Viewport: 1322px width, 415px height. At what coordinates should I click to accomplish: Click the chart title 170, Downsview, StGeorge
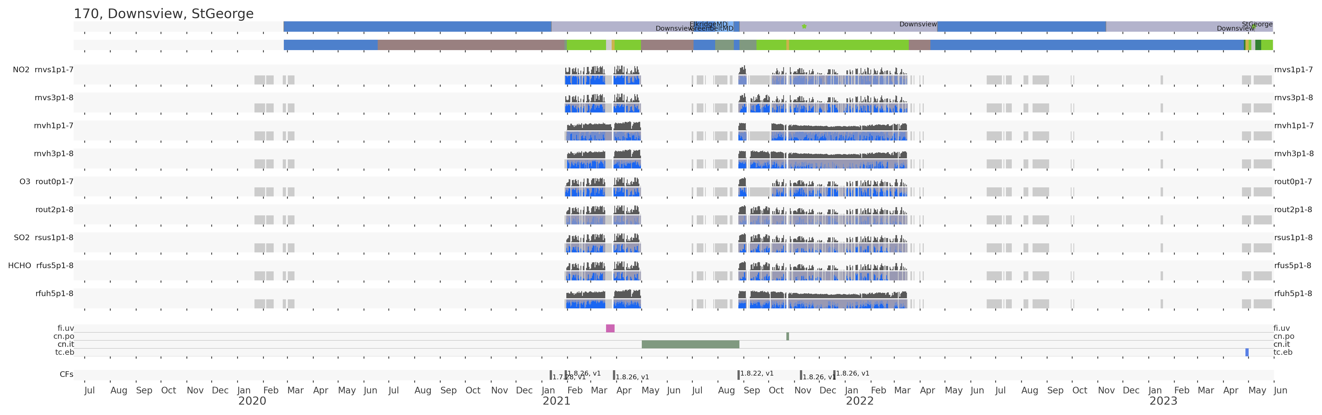(164, 14)
